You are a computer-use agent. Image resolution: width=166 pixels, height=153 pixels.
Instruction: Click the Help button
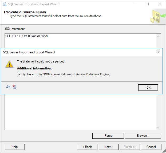coord(15,147)
